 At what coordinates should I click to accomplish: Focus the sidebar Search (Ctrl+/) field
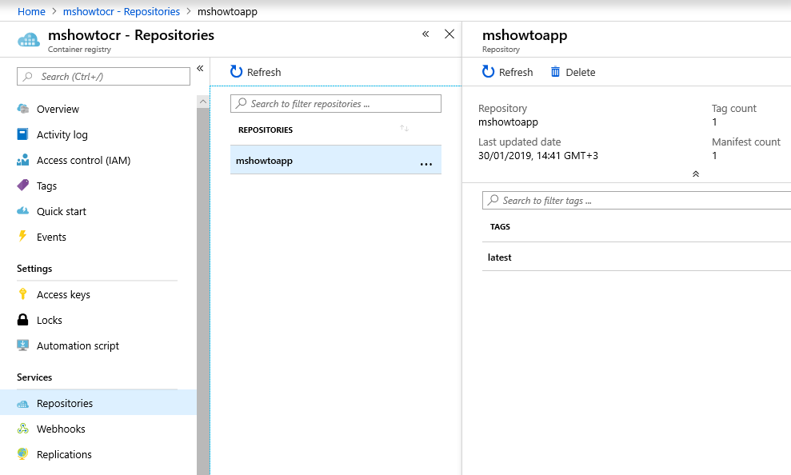pos(103,76)
